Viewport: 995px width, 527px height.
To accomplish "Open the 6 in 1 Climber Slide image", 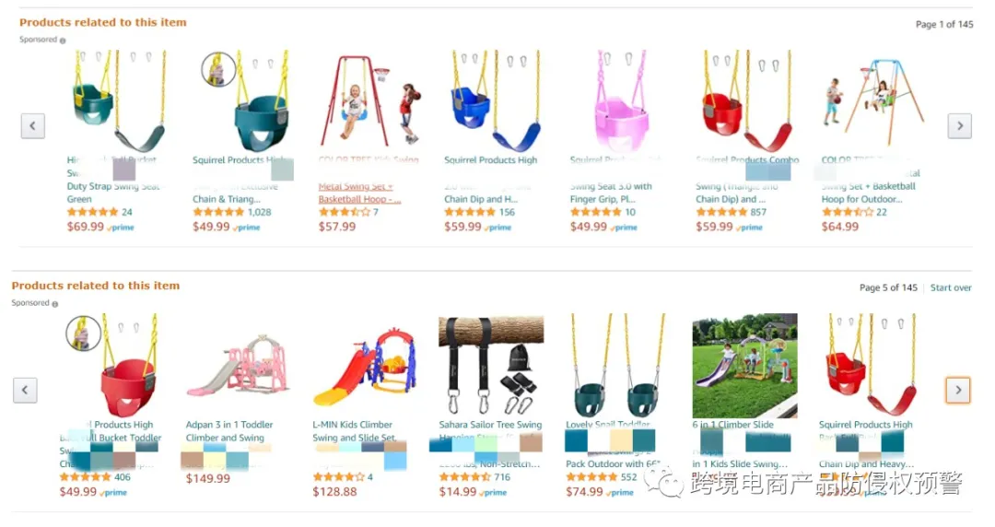I will coord(744,365).
